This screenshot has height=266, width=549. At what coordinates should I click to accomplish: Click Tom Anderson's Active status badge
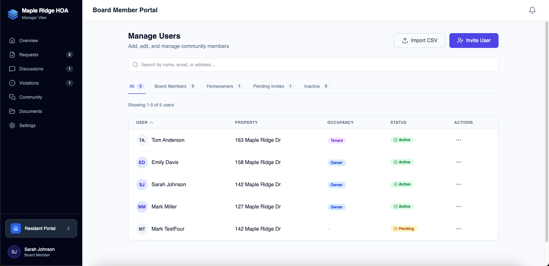402,140
